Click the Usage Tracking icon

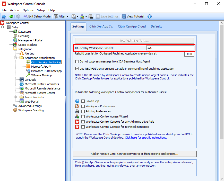point(15,45)
